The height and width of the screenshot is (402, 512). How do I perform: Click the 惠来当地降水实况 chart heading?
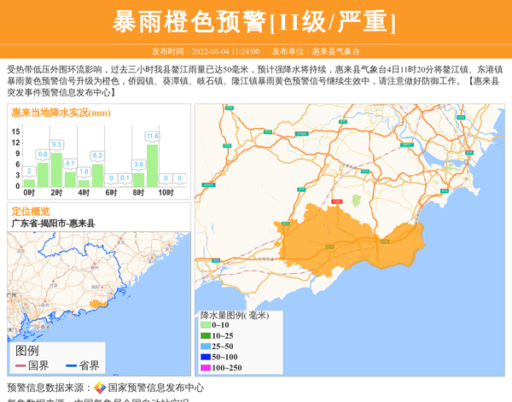(x=61, y=113)
